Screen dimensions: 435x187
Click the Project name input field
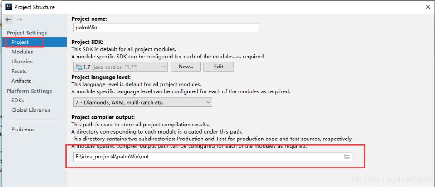tap(165, 28)
